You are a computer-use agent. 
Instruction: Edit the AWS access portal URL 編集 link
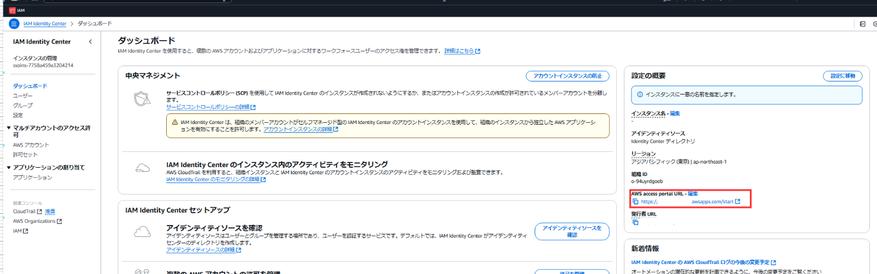[693, 194]
